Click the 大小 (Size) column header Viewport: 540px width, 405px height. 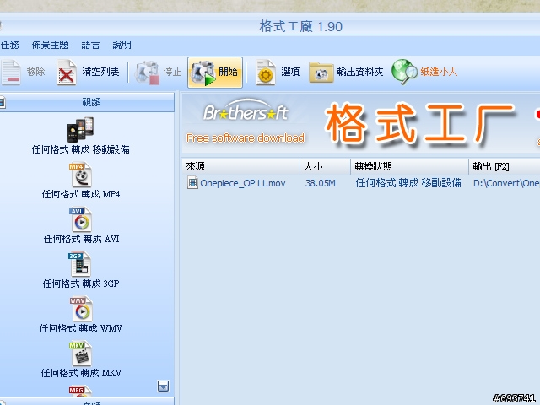(326, 167)
